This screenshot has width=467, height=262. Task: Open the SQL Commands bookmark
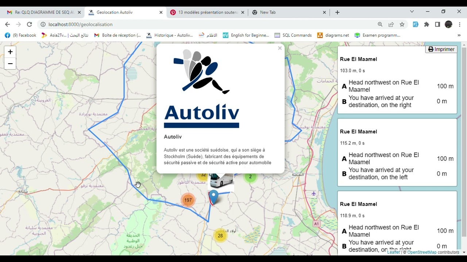point(293,35)
